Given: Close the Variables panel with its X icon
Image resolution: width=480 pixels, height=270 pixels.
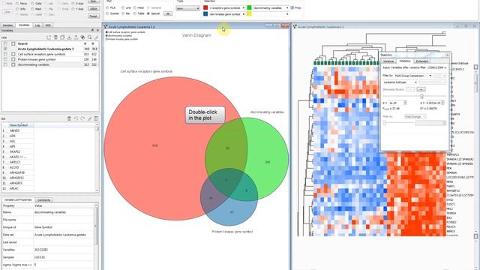Looking at the screenshot, I should coord(97,30).
